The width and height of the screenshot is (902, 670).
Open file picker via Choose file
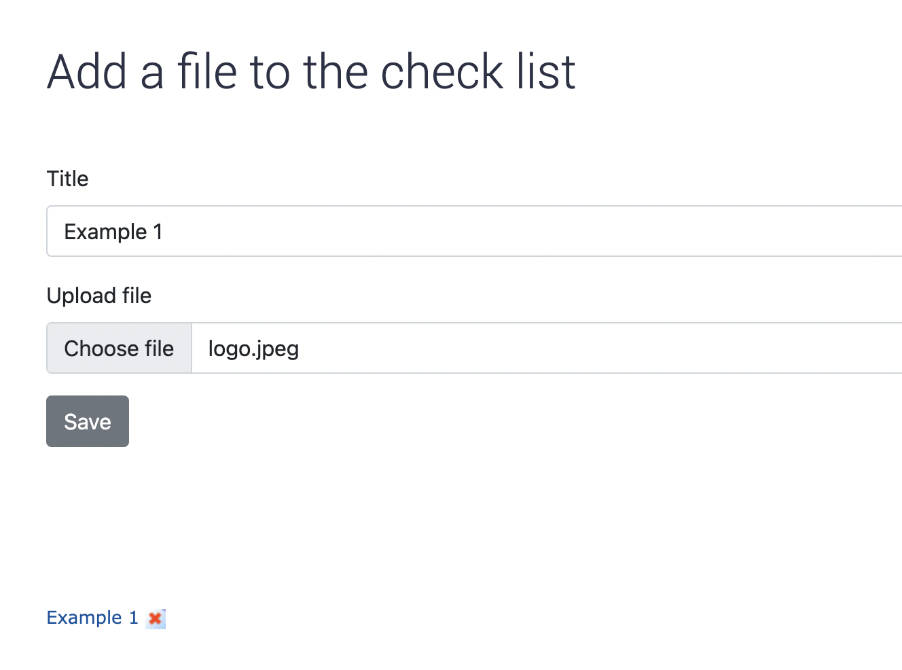(119, 348)
